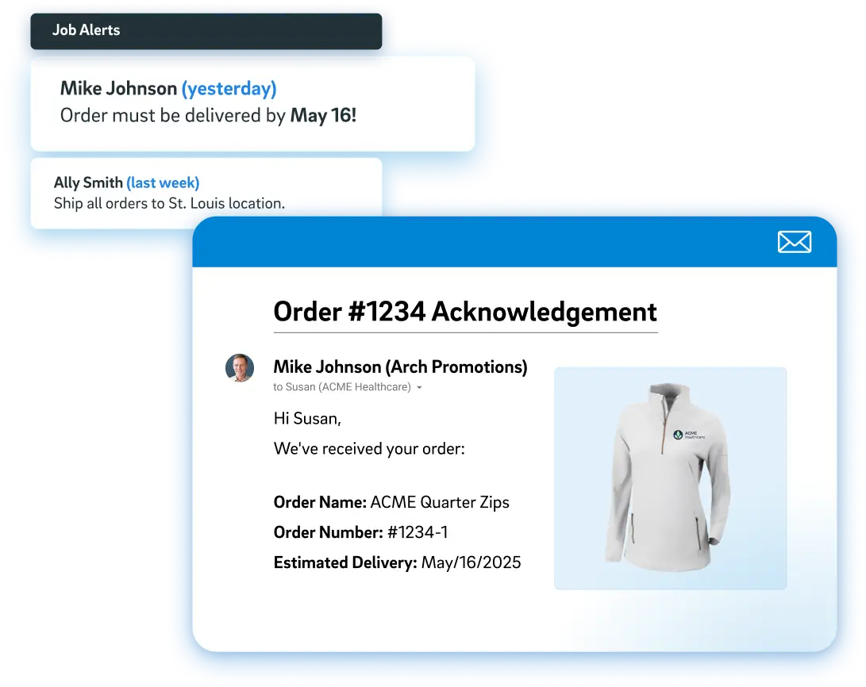The height and width of the screenshot is (687, 866).
Task: Click the Order Number #1234-1 line
Action: (360, 532)
